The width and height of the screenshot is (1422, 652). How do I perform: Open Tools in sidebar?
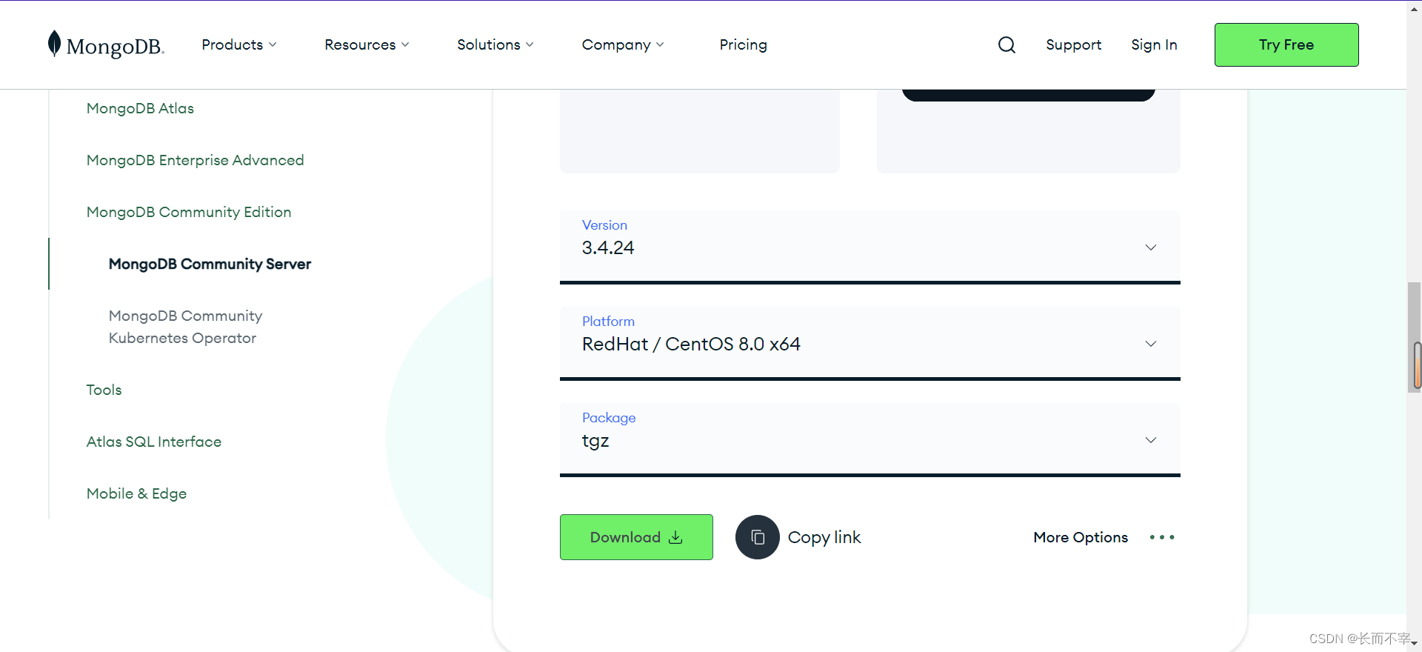(x=104, y=390)
